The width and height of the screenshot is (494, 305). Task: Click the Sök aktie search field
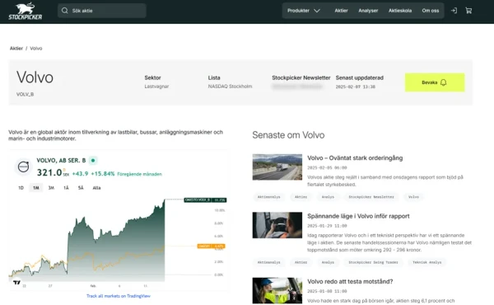tap(102, 11)
